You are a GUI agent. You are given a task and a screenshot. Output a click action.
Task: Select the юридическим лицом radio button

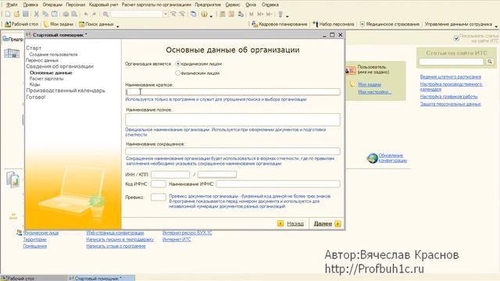178,64
